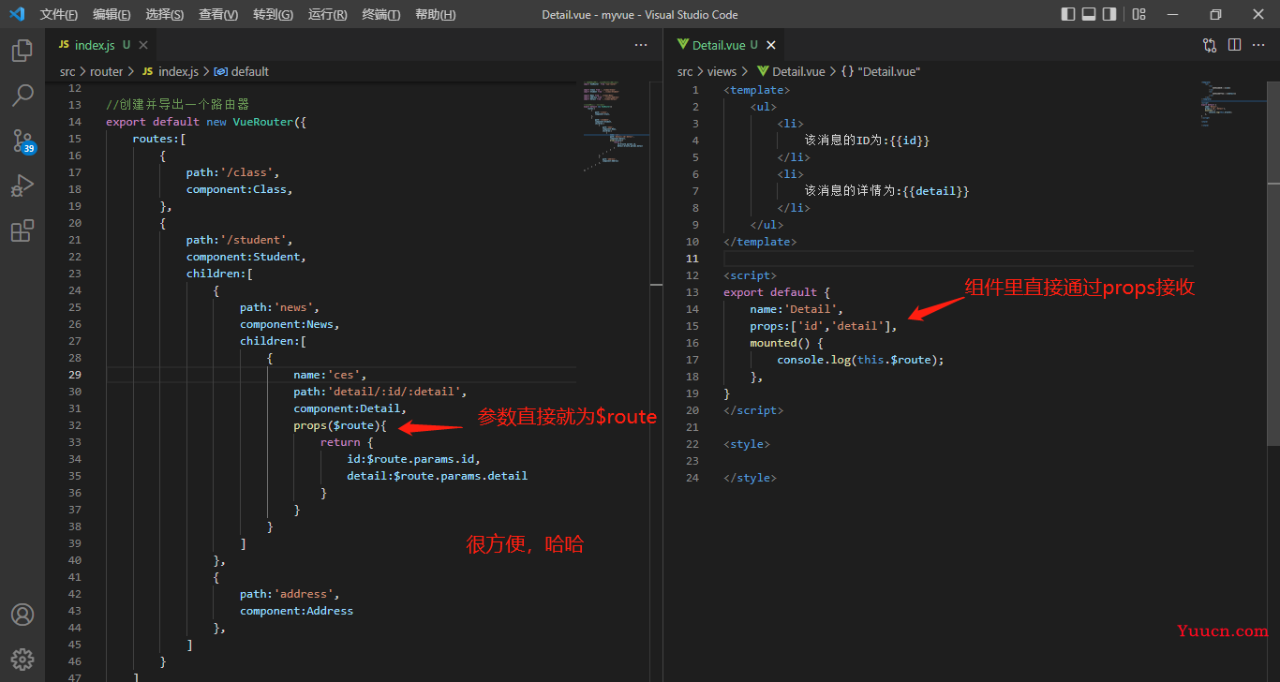
Task: Close the Detail.vue tab
Action: [771, 45]
